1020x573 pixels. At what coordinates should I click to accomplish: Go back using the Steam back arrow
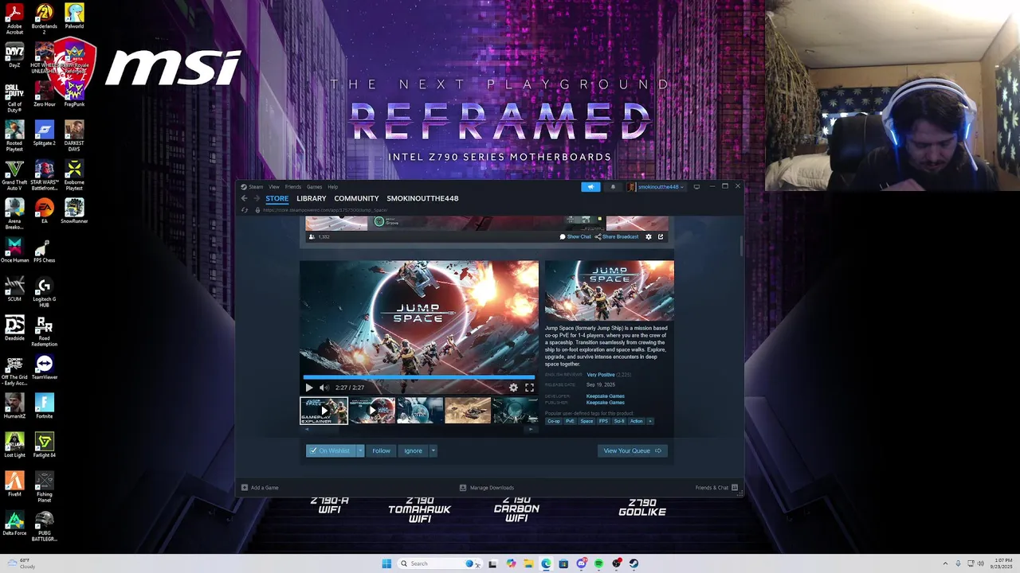pyautogui.click(x=245, y=198)
